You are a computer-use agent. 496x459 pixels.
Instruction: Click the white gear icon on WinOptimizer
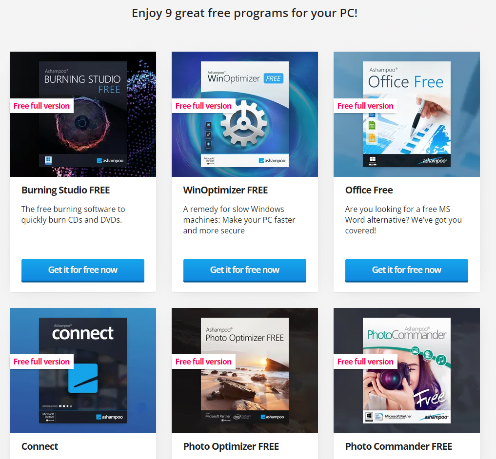(243, 123)
